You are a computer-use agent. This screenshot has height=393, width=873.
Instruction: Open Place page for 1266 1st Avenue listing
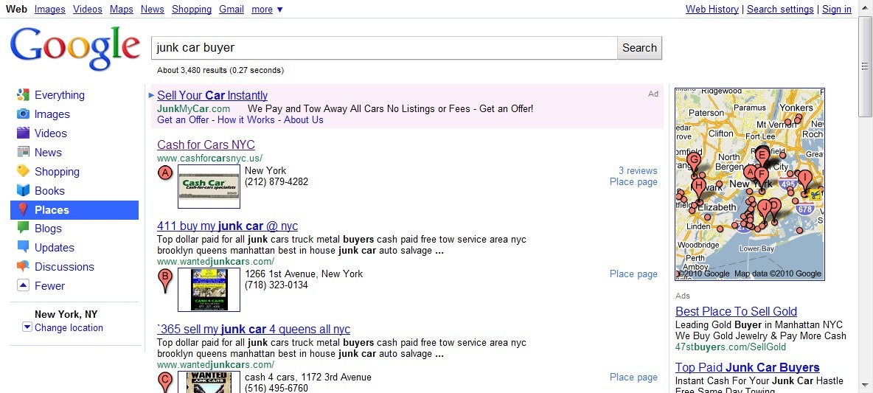point(633,274)
